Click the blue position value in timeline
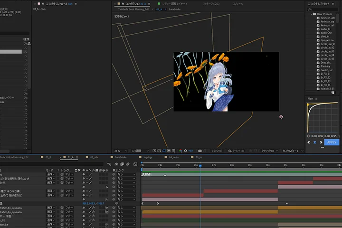Image resolution: width=342 pixels, height=228 pixels. (93, 203)
